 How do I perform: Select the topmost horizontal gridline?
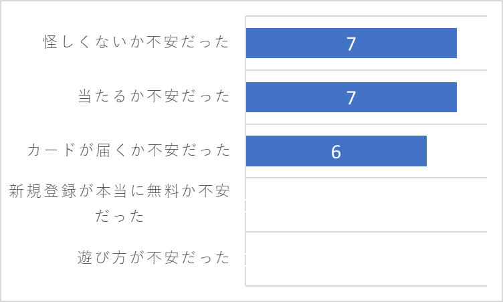[x=367, y=16]
